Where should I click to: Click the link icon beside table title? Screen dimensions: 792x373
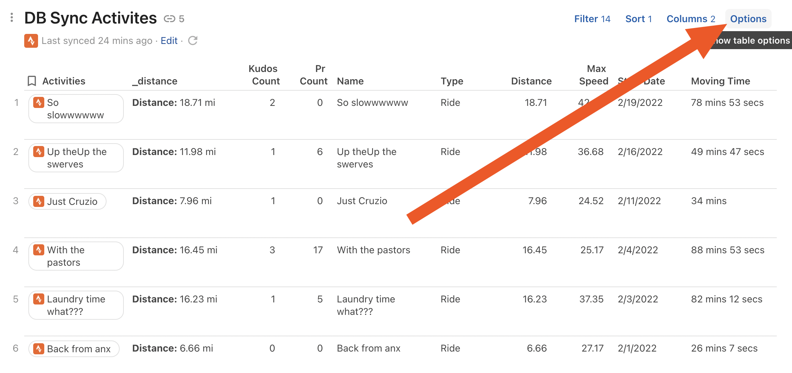[x=169, y=19]
